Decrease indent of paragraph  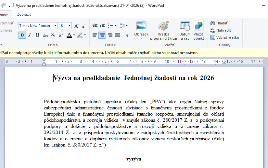pyautogui.click(x=95, y=26)
